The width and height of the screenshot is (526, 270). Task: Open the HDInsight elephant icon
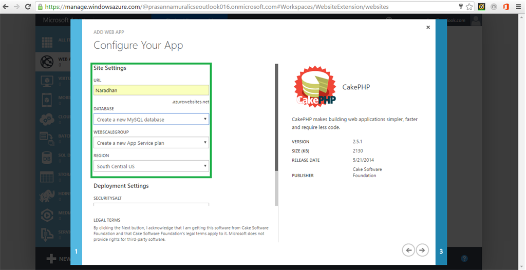(47, 196)
